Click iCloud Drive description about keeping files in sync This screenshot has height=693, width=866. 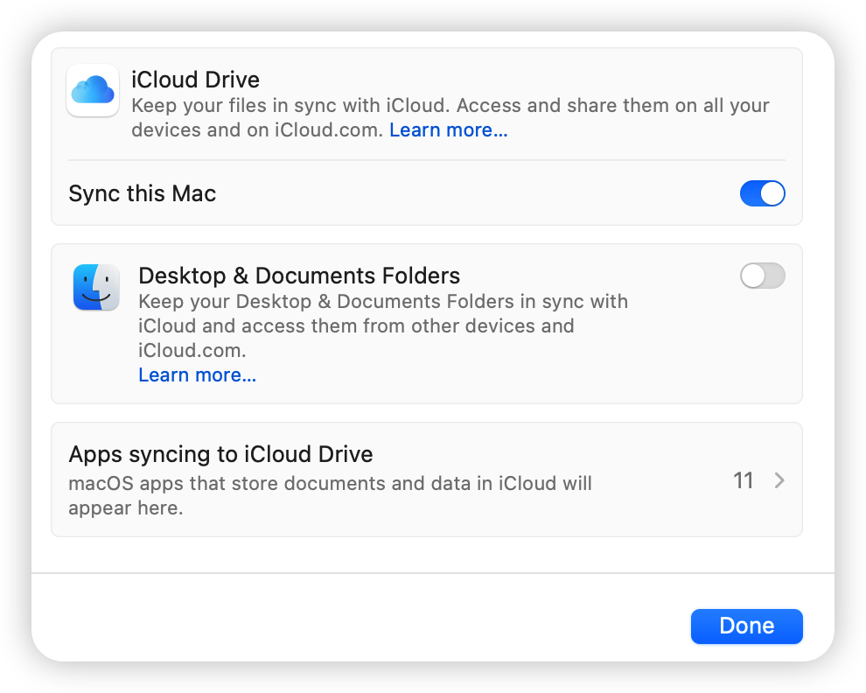pyautogui.click(x=450, y=106)
